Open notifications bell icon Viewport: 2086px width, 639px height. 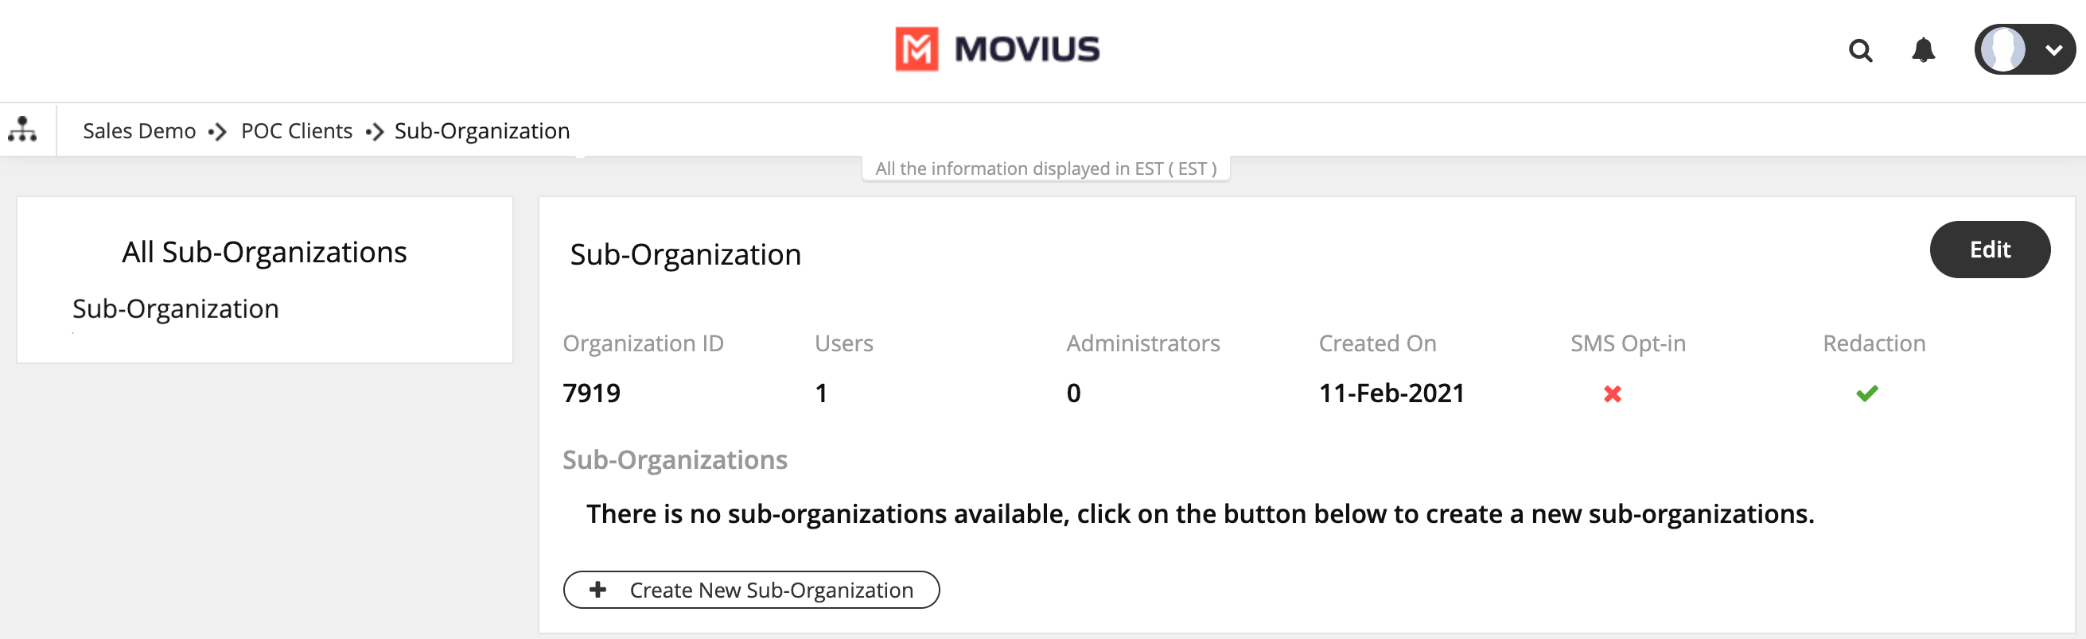coord(1923,51)
